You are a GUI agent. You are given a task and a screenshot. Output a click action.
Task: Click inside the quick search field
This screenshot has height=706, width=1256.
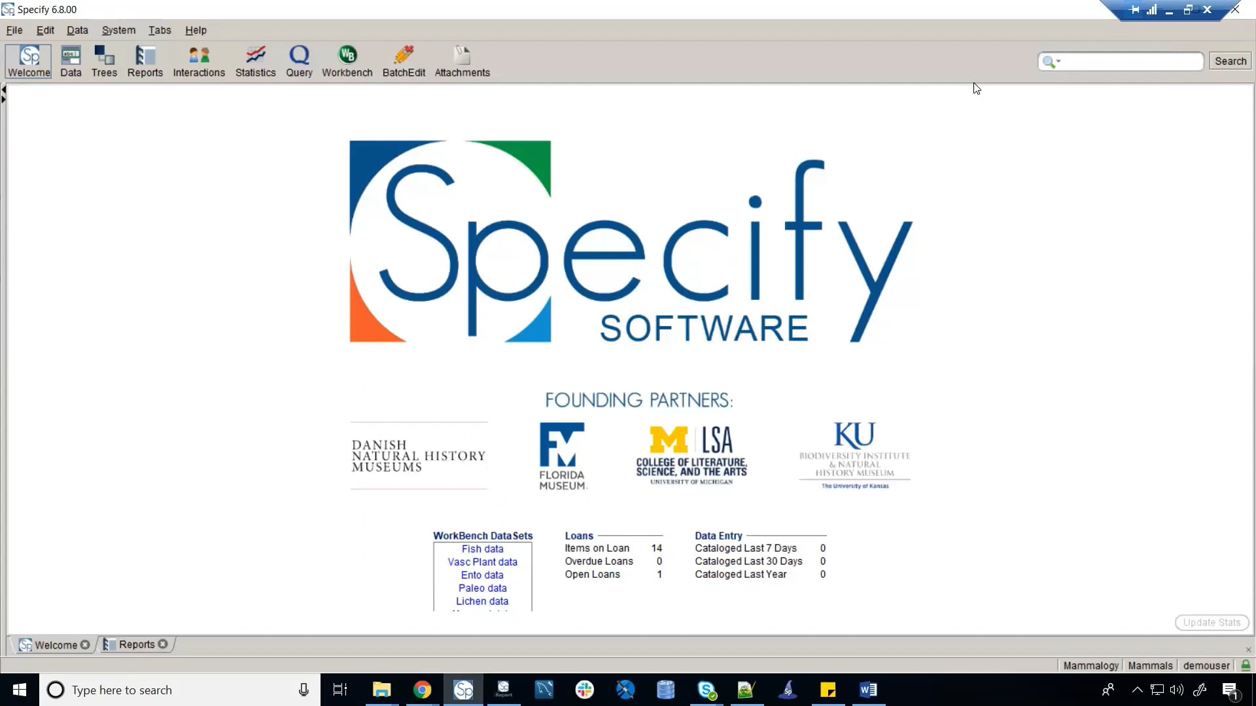pyautogui.click(x=1132, y=61)
